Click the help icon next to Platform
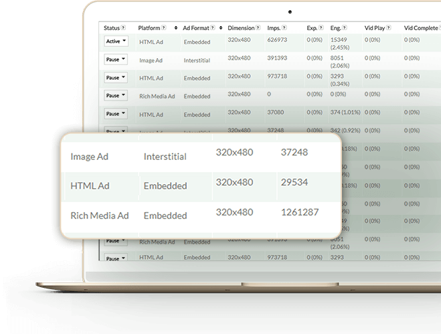The height and width of the screenshot is (334, 441). point(164,28)
